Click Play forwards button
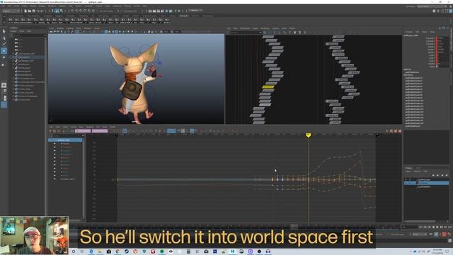The image size is (453, 255). point(437,227)
